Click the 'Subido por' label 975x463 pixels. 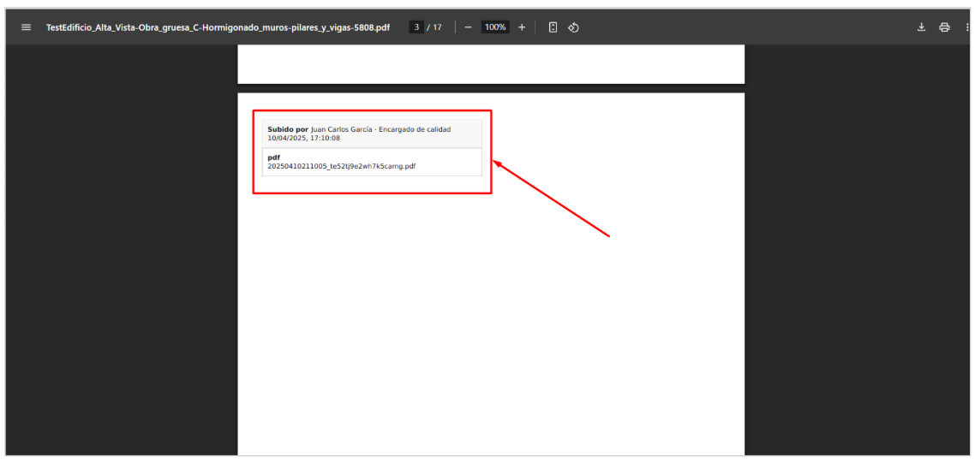point(287,129)
